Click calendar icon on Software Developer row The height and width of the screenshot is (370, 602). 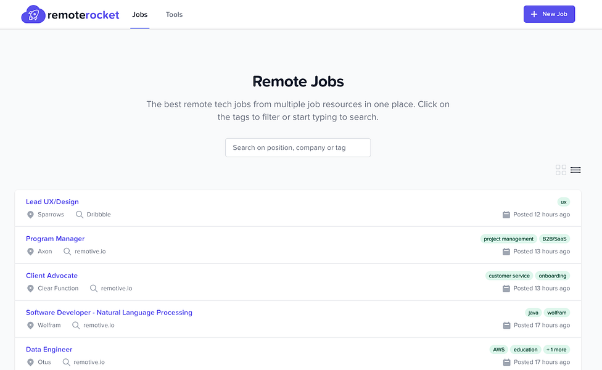[507, 325]
